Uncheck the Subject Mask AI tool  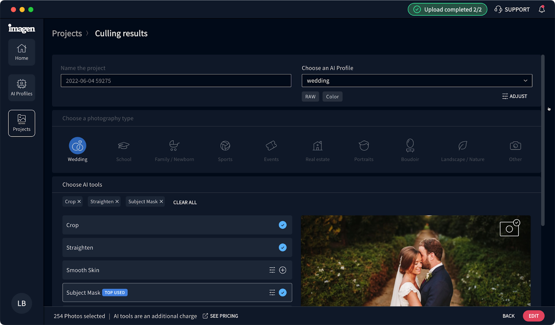[283, 292]
